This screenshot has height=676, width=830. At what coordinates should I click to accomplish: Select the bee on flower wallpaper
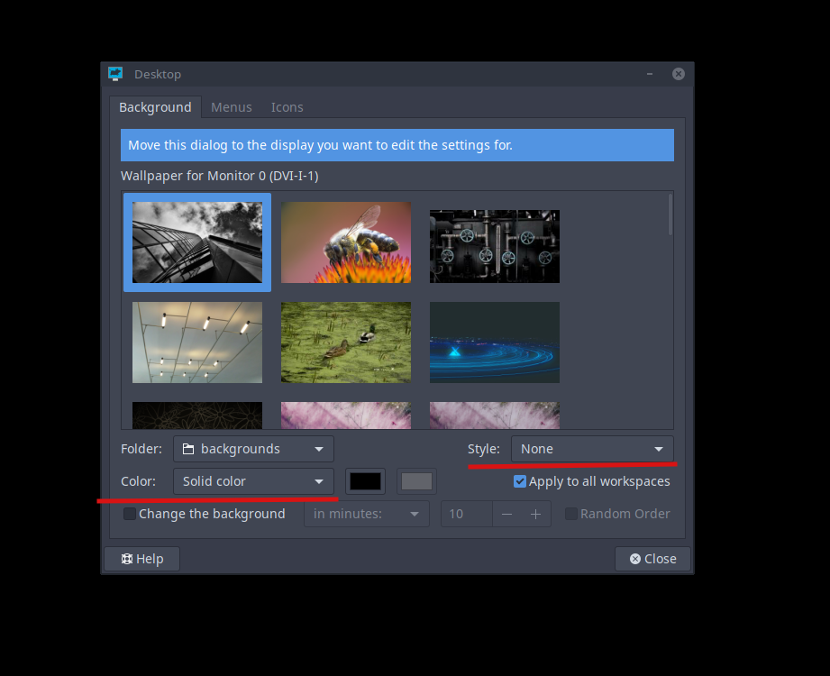coord(346,242)
